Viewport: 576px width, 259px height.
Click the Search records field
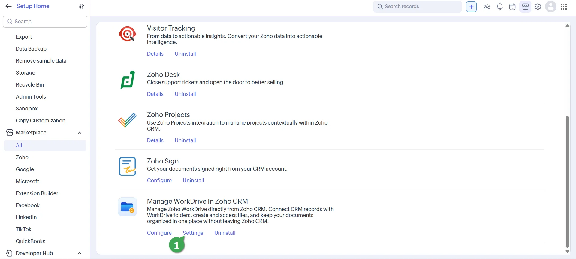click(418, 7)
